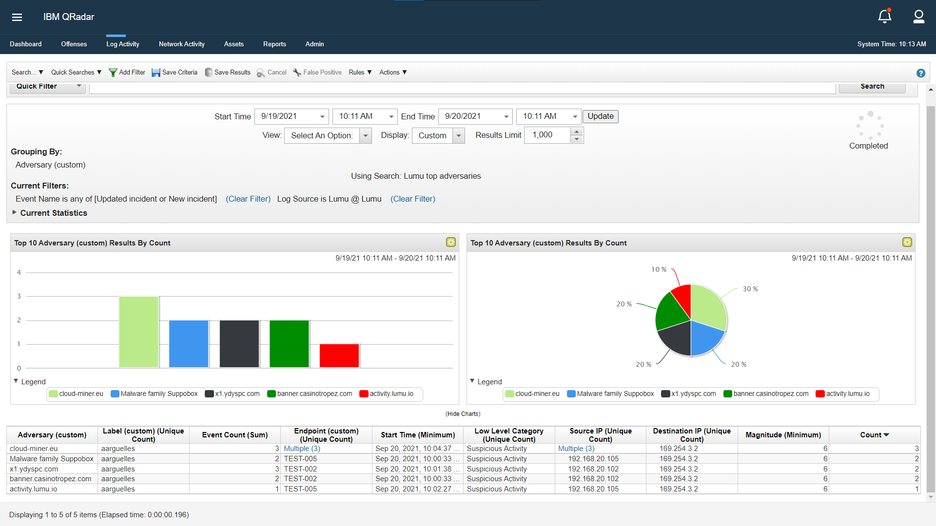Increase the Results Limit value
The height and width of the screenshot is (526, 936).
pyautogui.click(x=577, y=131)
